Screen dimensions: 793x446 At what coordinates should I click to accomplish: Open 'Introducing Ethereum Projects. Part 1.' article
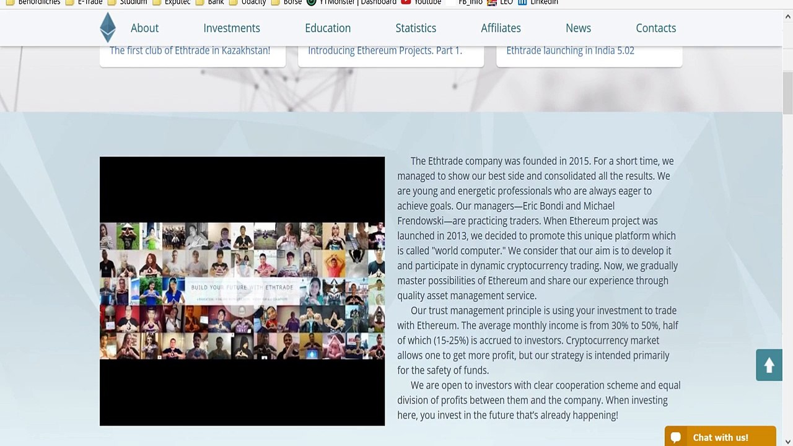click(x=385, y=51)
